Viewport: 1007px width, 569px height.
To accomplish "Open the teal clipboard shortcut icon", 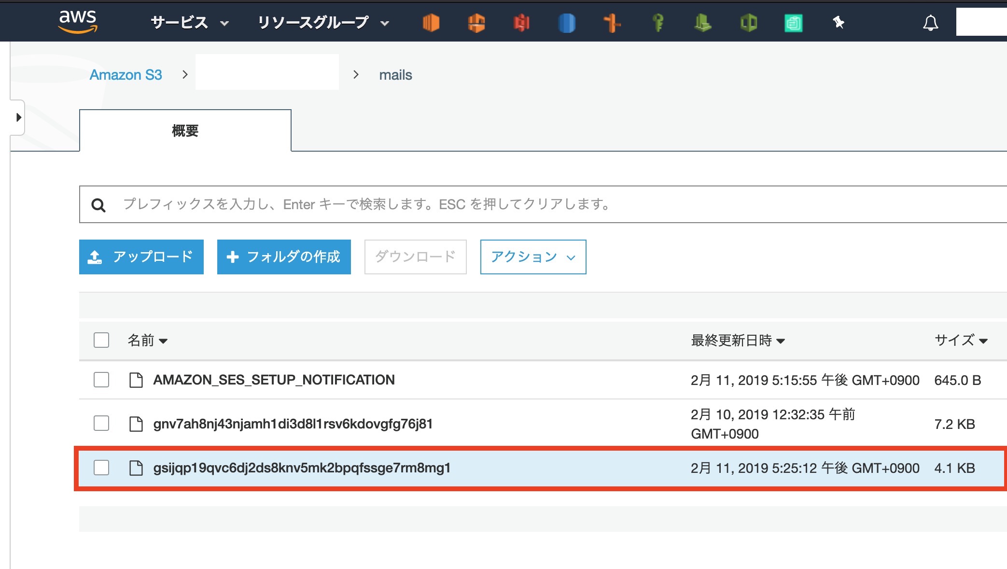I will [794, 23].
